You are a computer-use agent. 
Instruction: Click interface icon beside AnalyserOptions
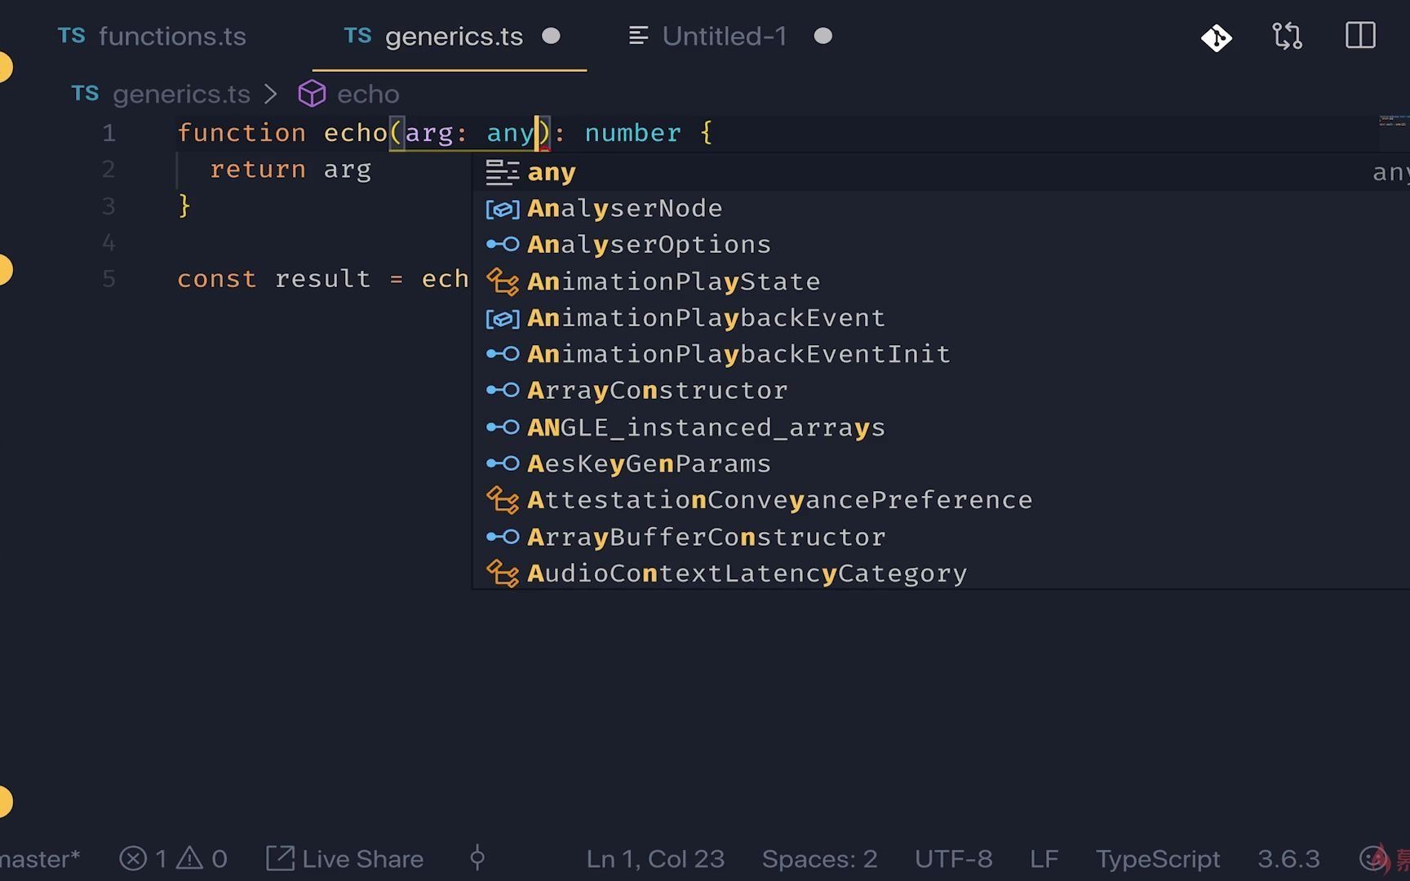[x=502, y=245]
